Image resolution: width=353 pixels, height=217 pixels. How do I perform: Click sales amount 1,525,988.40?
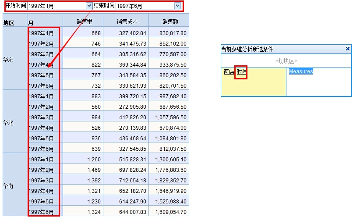pos(171,202)
